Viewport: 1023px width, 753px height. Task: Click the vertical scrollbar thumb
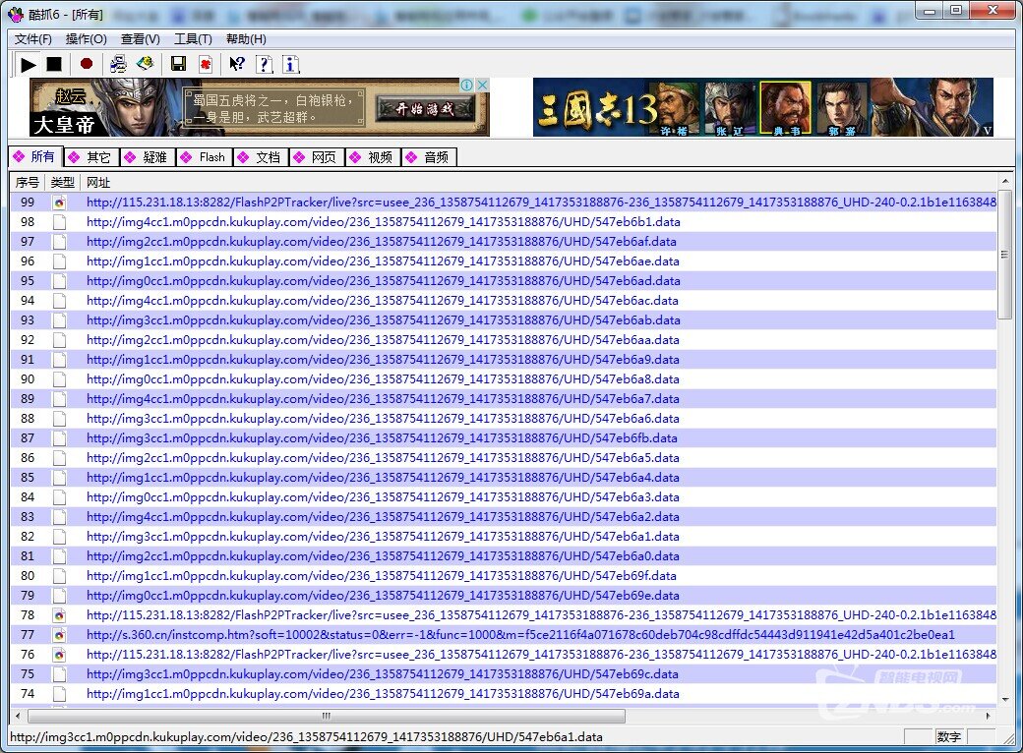click(1004, 255)
